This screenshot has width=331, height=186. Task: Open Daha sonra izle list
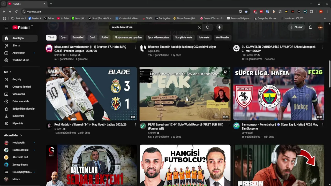click(20, 101)
